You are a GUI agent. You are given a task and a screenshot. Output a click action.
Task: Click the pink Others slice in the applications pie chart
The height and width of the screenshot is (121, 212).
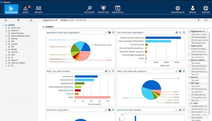[x=85, y=56]
